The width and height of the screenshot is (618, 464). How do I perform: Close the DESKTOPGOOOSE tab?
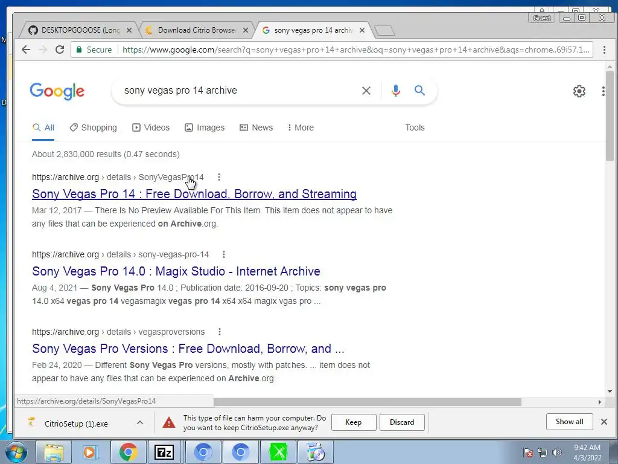(129, 30)
